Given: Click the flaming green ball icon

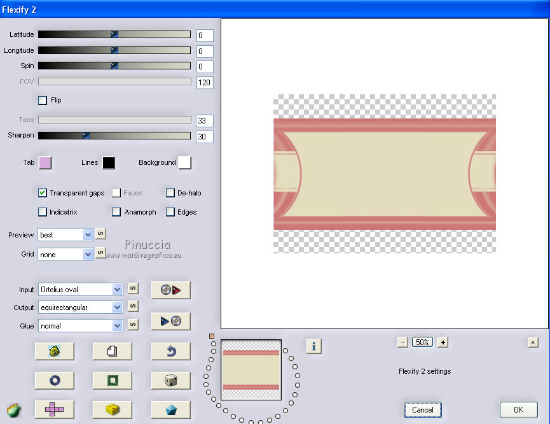Looking at the screenshot, I should point(14,410).
